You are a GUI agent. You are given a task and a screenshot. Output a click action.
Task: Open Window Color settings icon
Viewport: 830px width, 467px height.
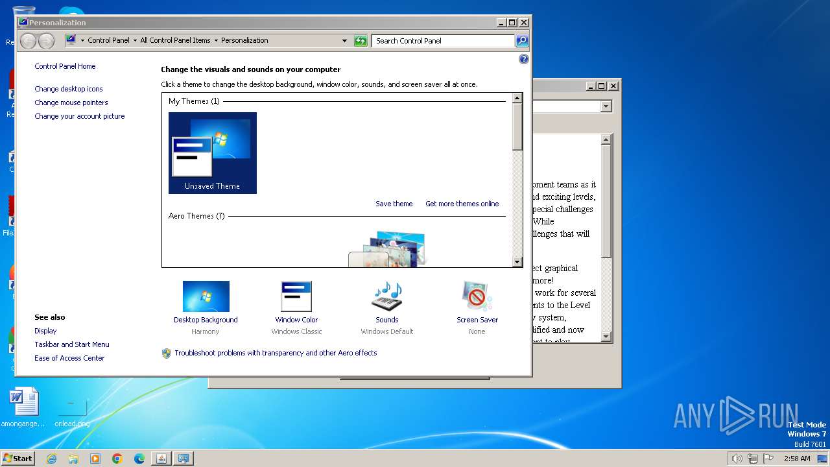296,296
